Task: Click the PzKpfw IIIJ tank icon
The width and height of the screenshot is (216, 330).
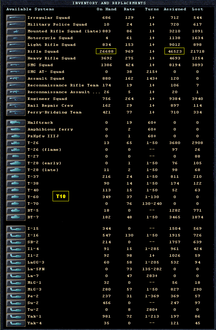Action: point(16,136)
